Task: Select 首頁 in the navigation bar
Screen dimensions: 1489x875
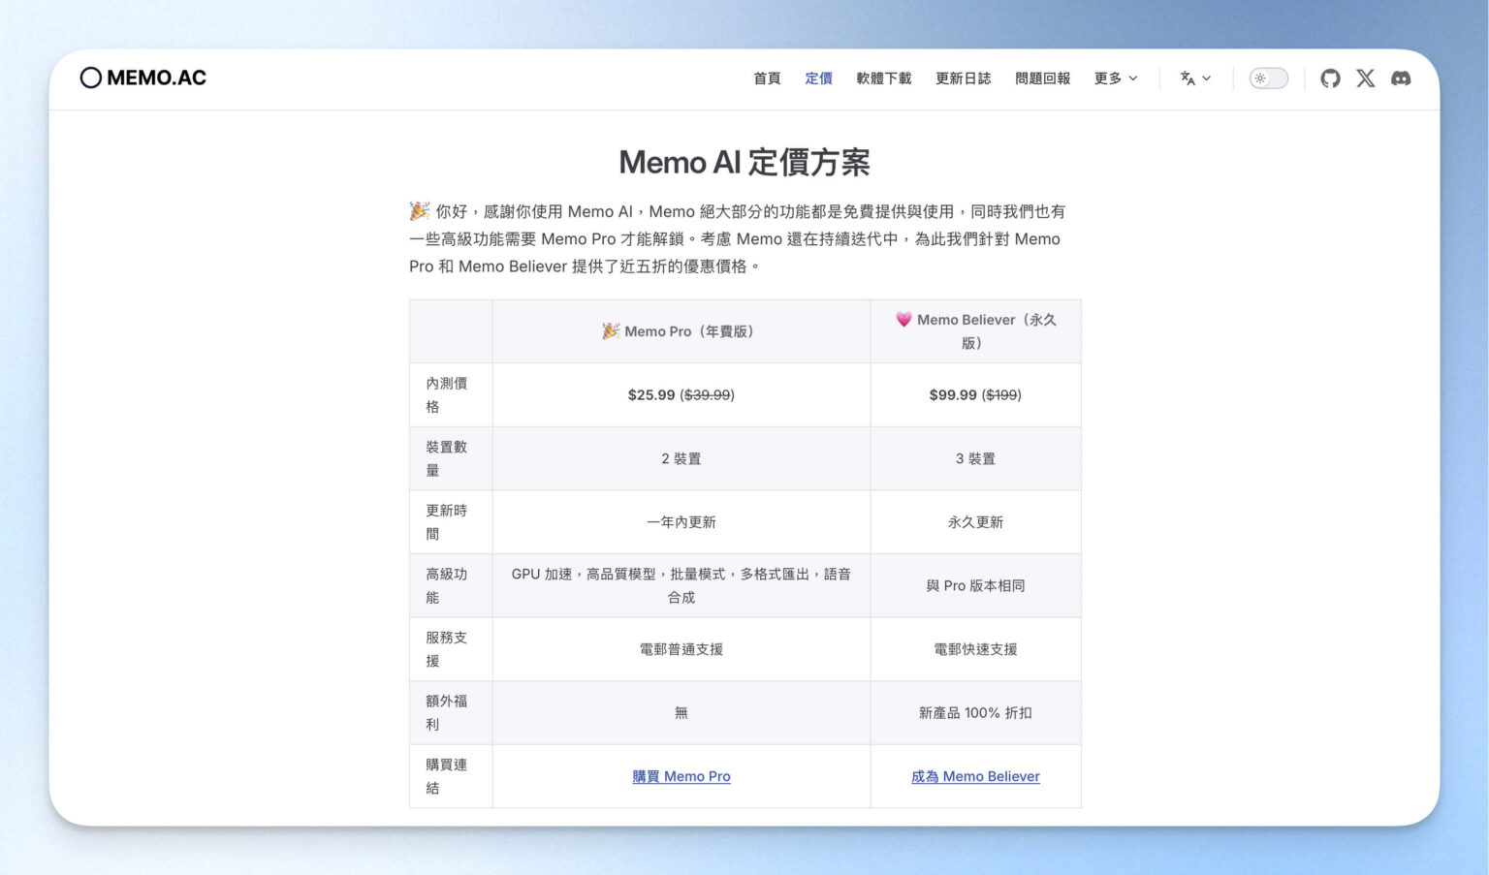Action: point(767,78)
